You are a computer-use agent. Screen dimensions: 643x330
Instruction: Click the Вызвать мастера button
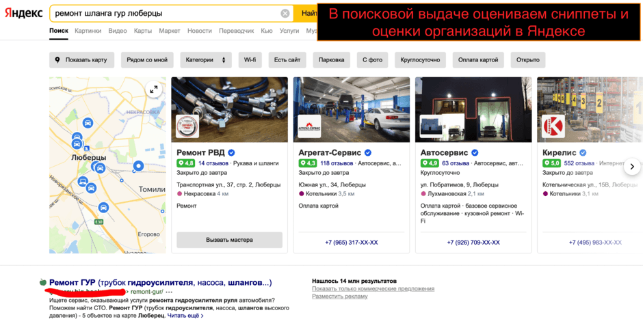tap(230, 240)
